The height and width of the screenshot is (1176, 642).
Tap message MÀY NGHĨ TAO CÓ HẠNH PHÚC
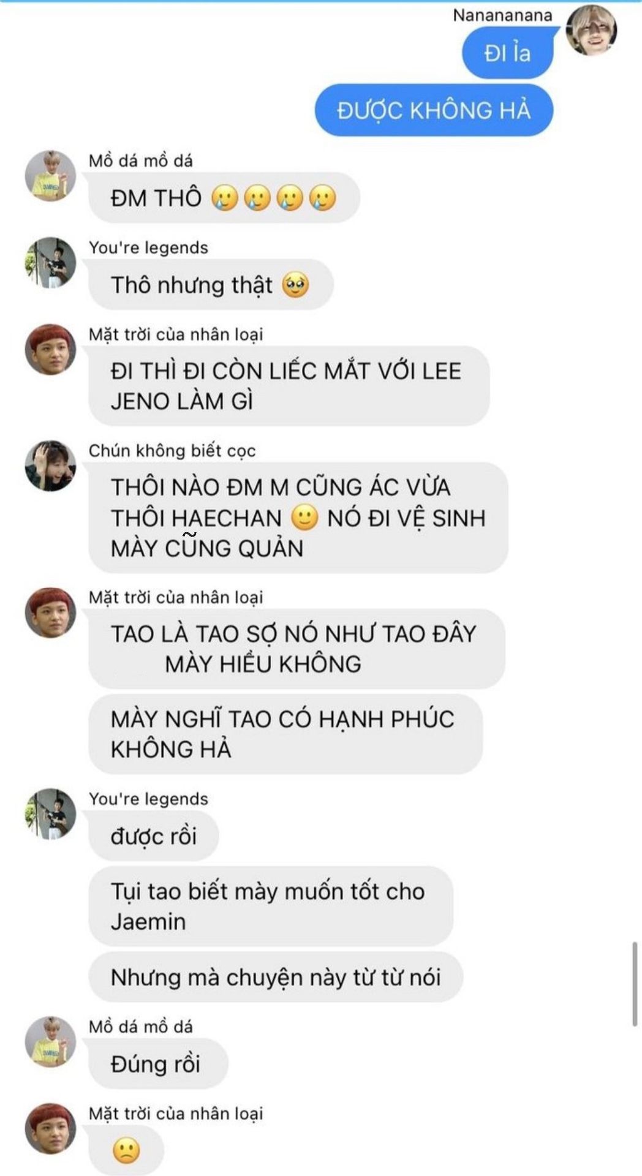tap(285, 734)
